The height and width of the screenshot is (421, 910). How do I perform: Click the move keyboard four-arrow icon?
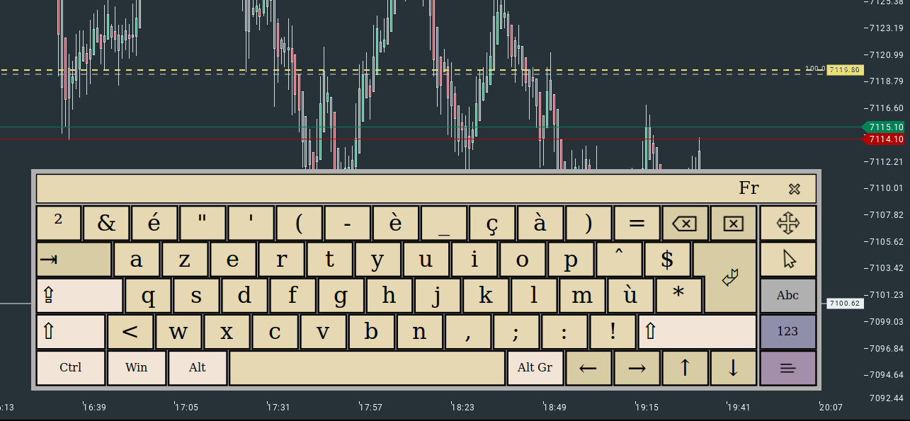pos(787,224)
